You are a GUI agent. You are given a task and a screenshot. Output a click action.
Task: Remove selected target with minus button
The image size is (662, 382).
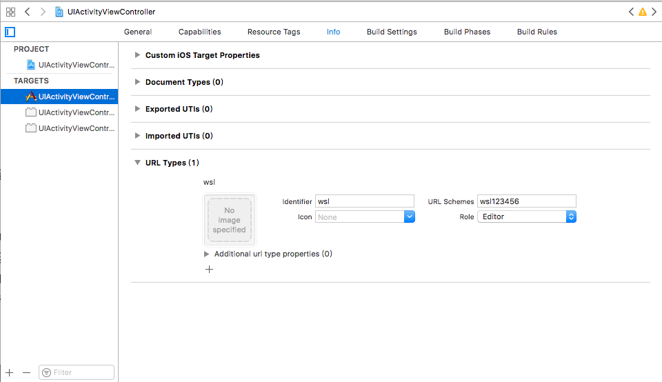tap(27, 373)
